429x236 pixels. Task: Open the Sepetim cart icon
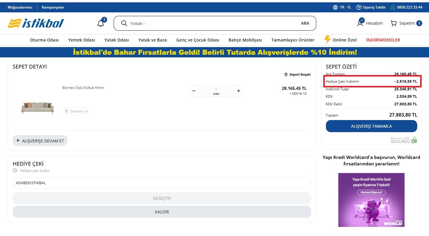(x=394, y=23)
